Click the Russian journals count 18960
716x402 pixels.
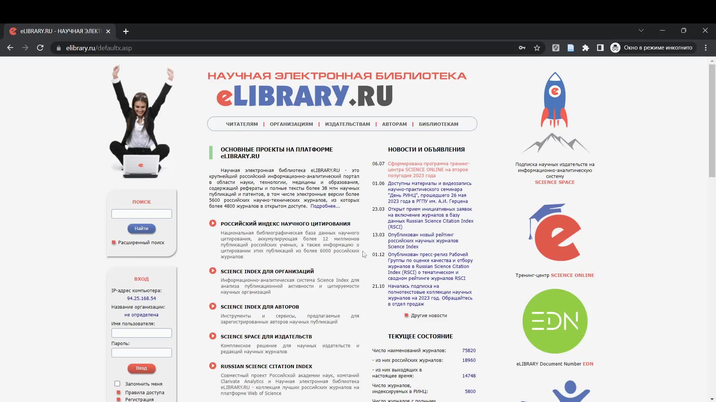point(469,360)
